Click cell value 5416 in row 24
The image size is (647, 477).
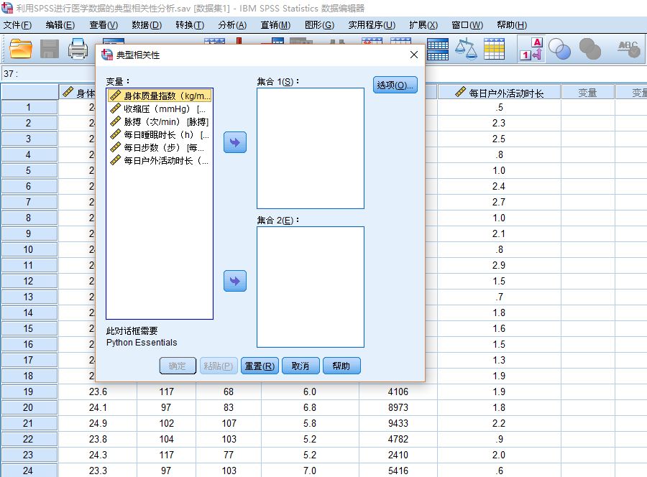tap(398, 471)
